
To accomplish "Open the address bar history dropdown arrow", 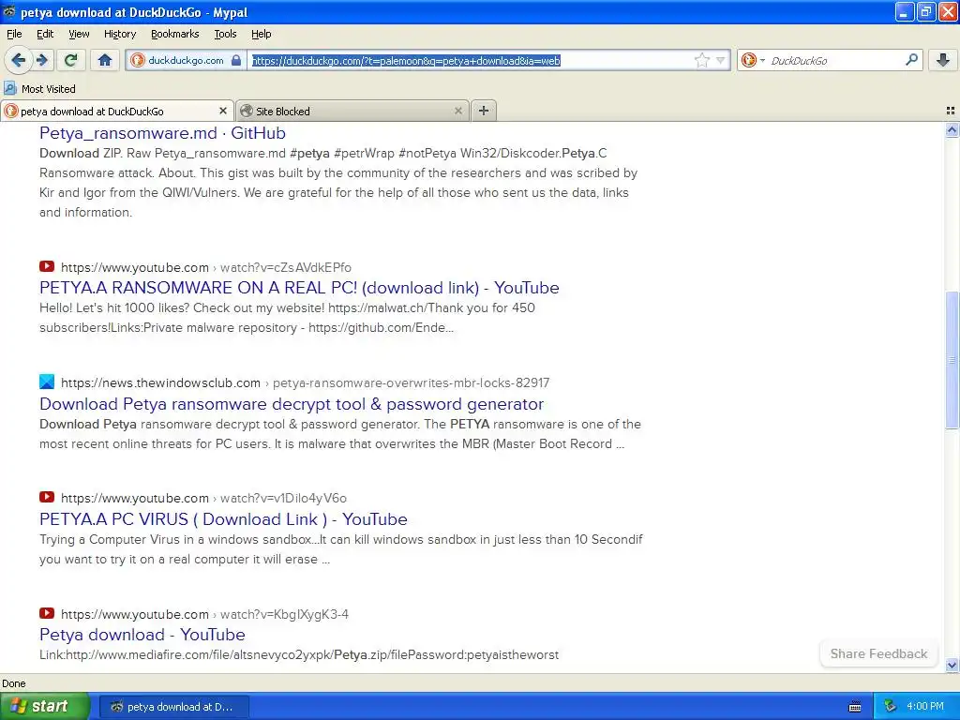I will pos(721,60).
